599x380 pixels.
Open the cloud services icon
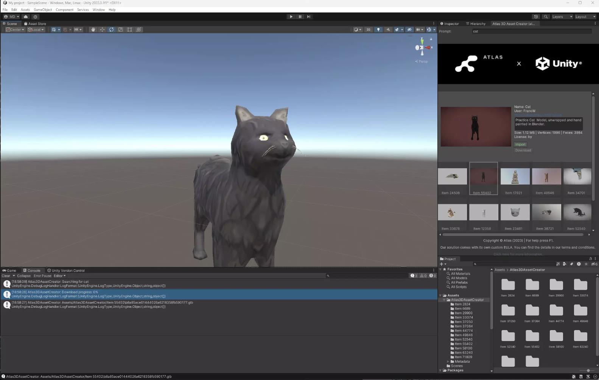26,17
